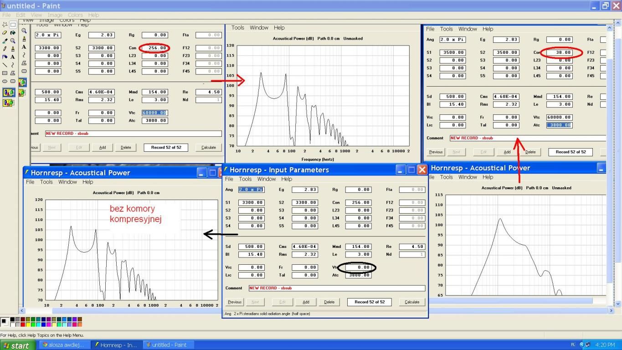Click the Con field showing 38.00

560,52
